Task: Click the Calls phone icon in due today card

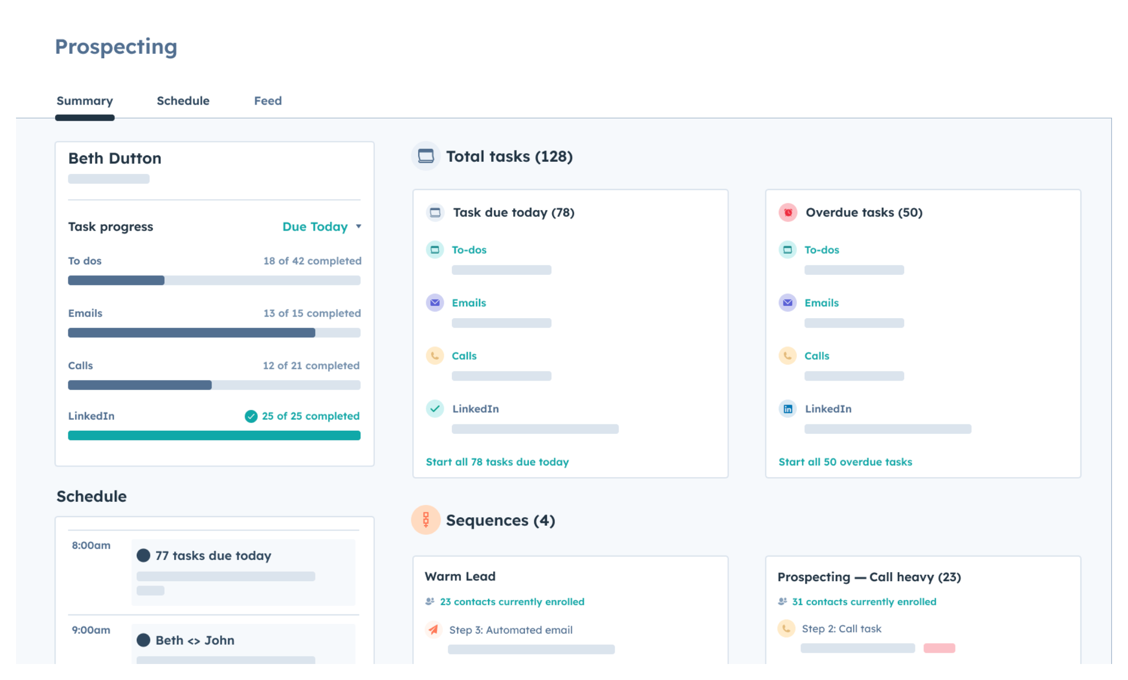Action: (435, 355)
